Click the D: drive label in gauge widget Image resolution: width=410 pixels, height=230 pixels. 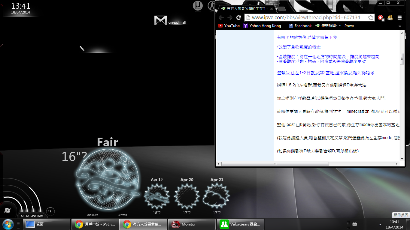[28, 216]
